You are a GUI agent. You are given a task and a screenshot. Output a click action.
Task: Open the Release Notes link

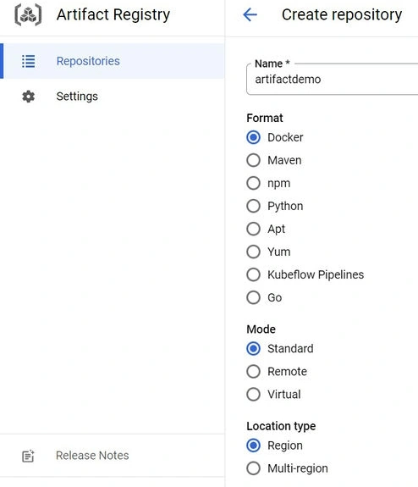click(92, 456)
